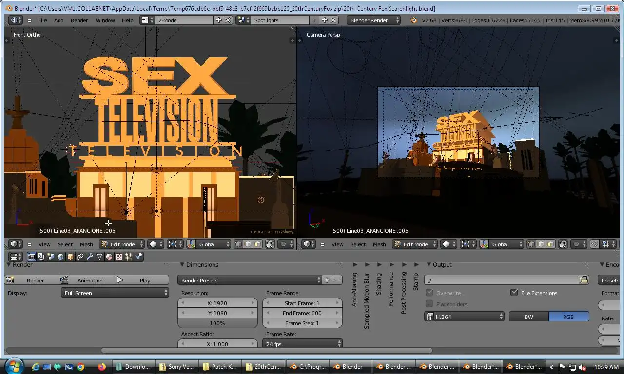Viewport: 624px width, 374px height.
Task: Open the Display Full Screen dropdown
Action: 116,293
